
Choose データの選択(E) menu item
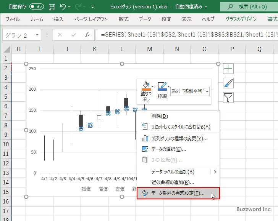[x=178, y=149]
